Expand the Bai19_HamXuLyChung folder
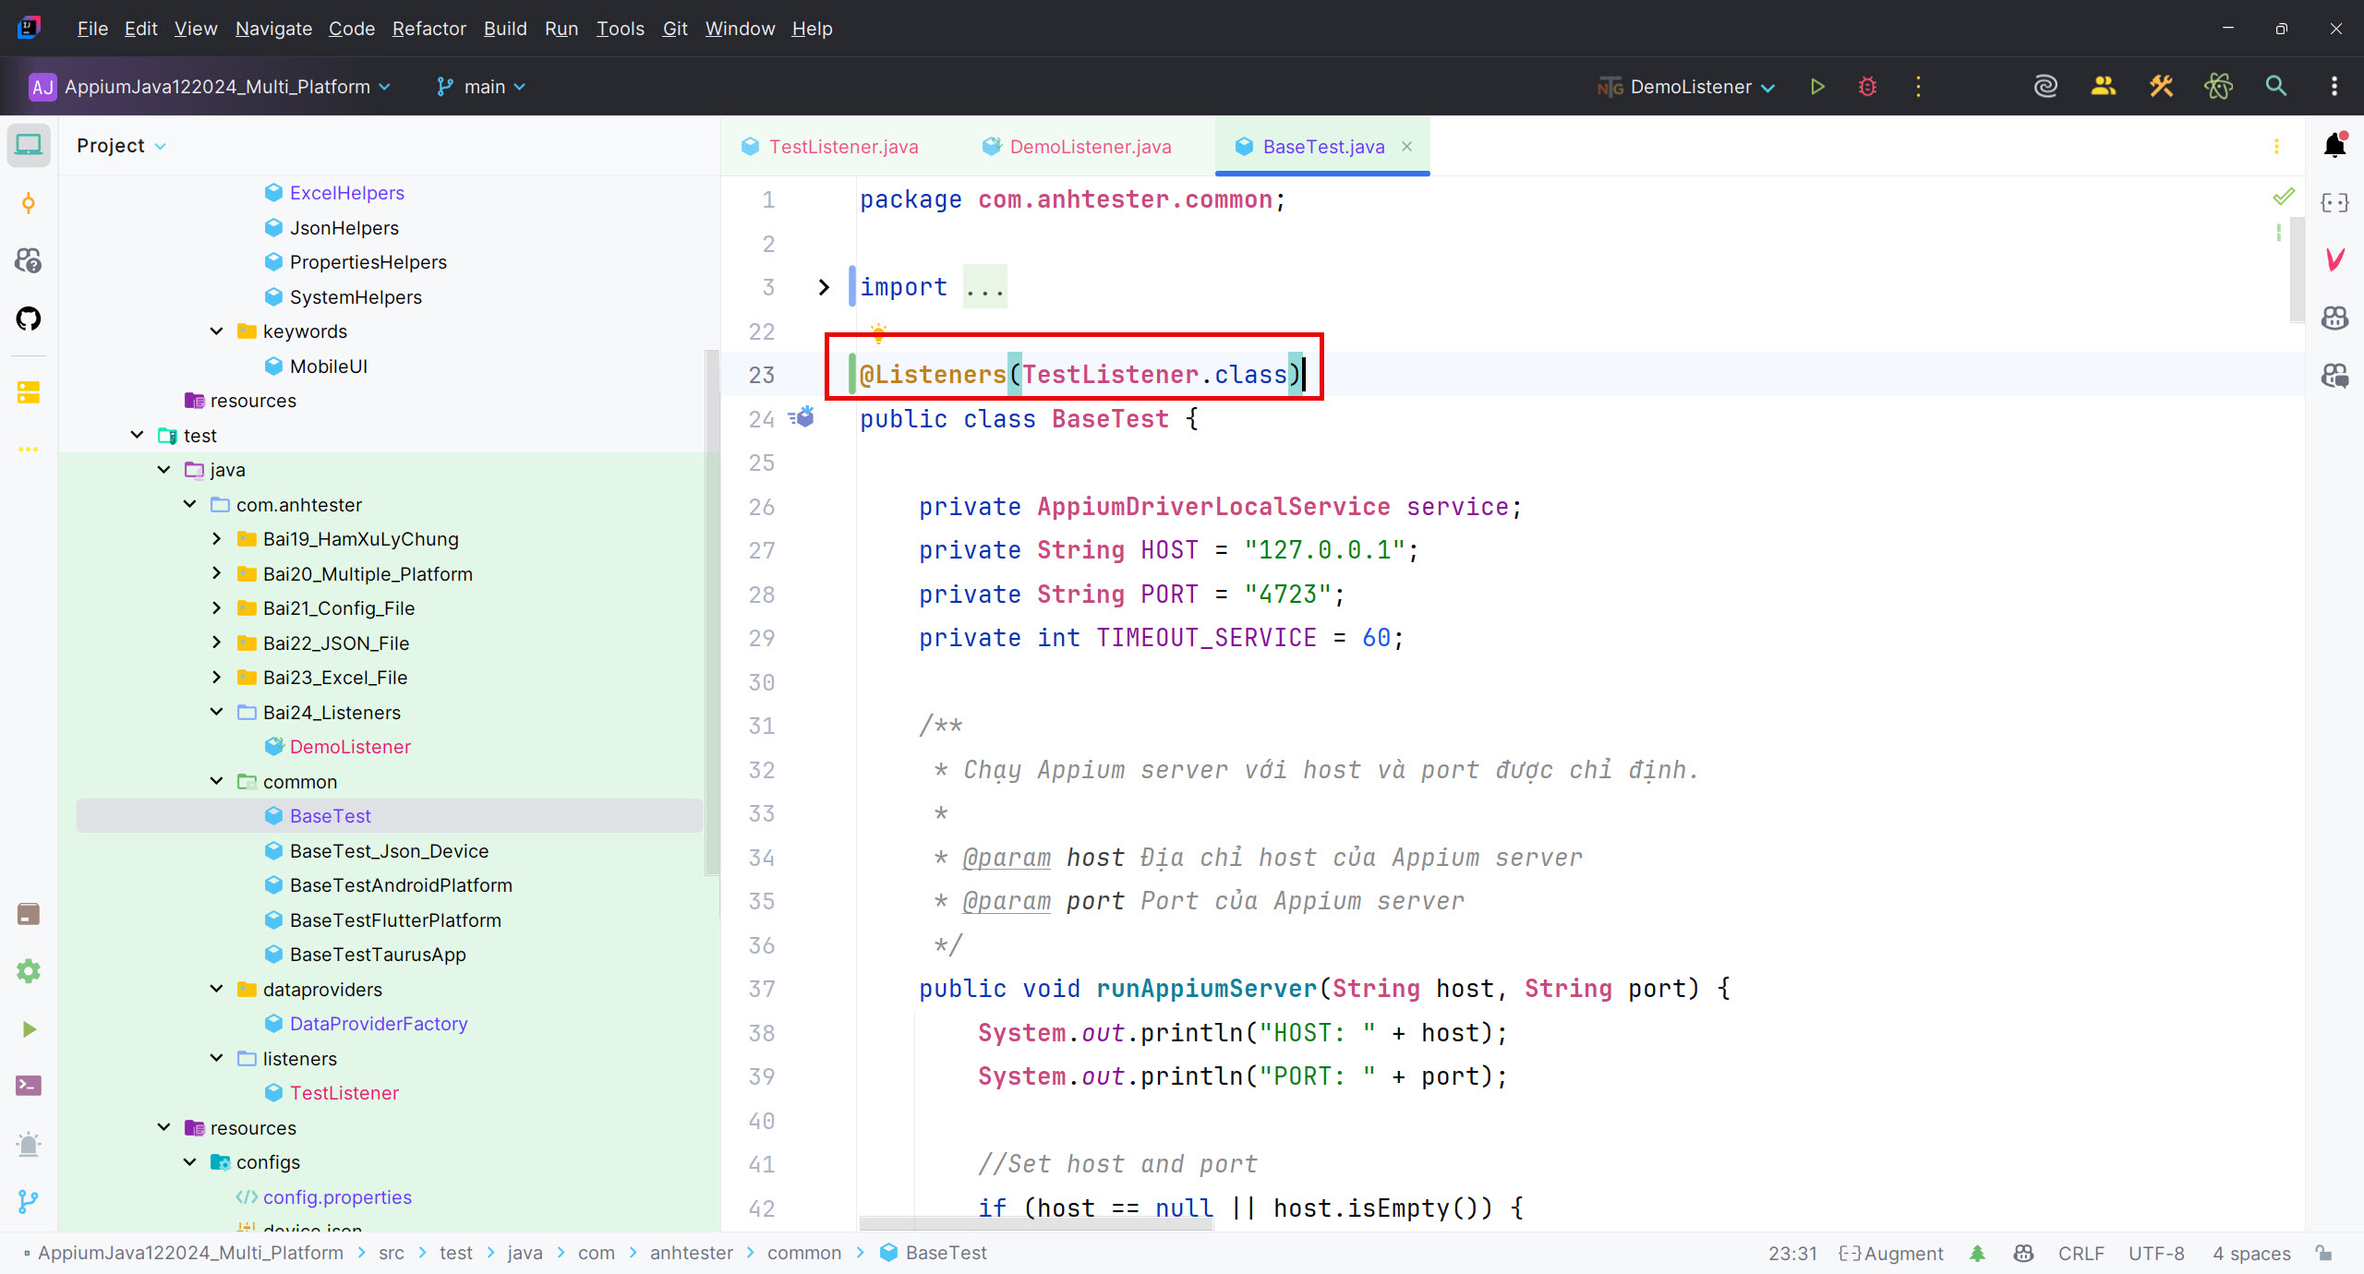 [217, 538]
